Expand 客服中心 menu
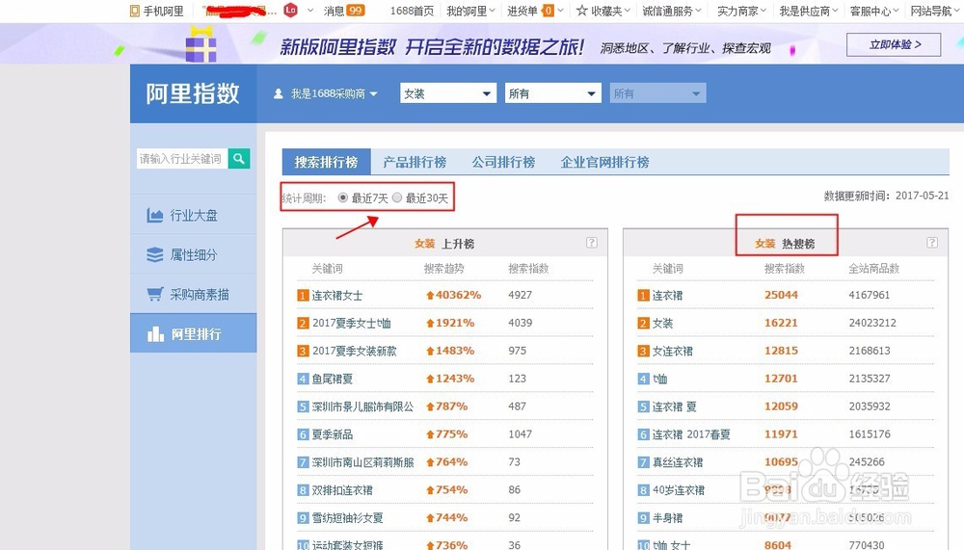Screen dimensions: 964x550 coord(874,11)
